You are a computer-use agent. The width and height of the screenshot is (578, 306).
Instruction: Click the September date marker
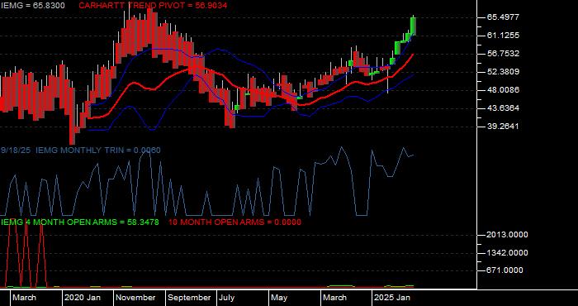[x=189, y=298]
